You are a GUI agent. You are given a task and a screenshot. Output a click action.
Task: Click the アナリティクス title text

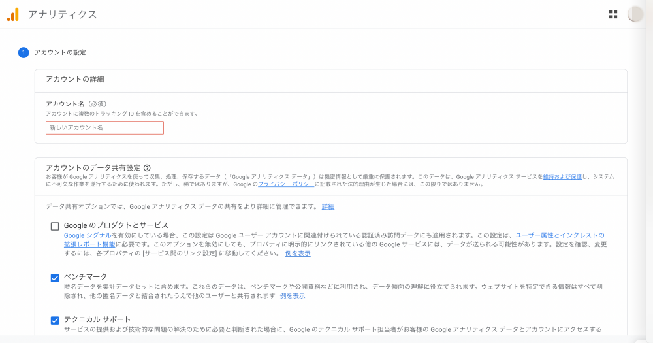[63, 14]
